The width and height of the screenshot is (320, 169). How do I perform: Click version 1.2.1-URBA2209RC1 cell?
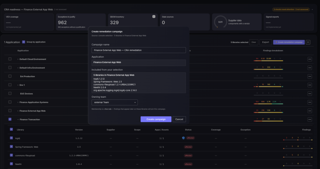pos(79,155)
